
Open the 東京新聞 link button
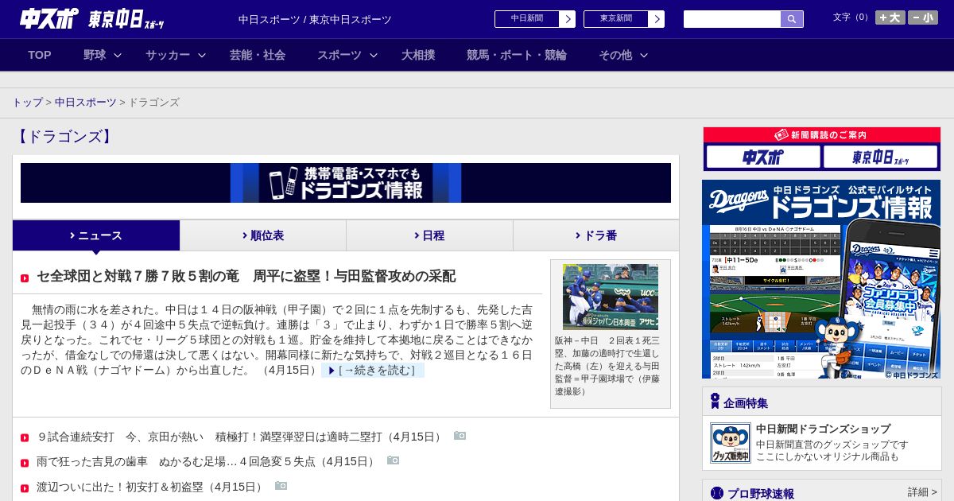click(x=616, y=19)
